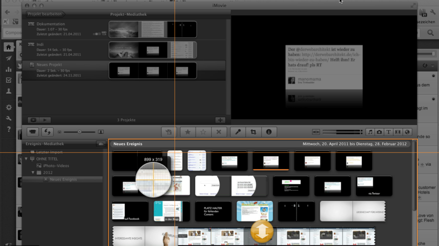Open question mark help in background sidebar

(x=9, y=129)
